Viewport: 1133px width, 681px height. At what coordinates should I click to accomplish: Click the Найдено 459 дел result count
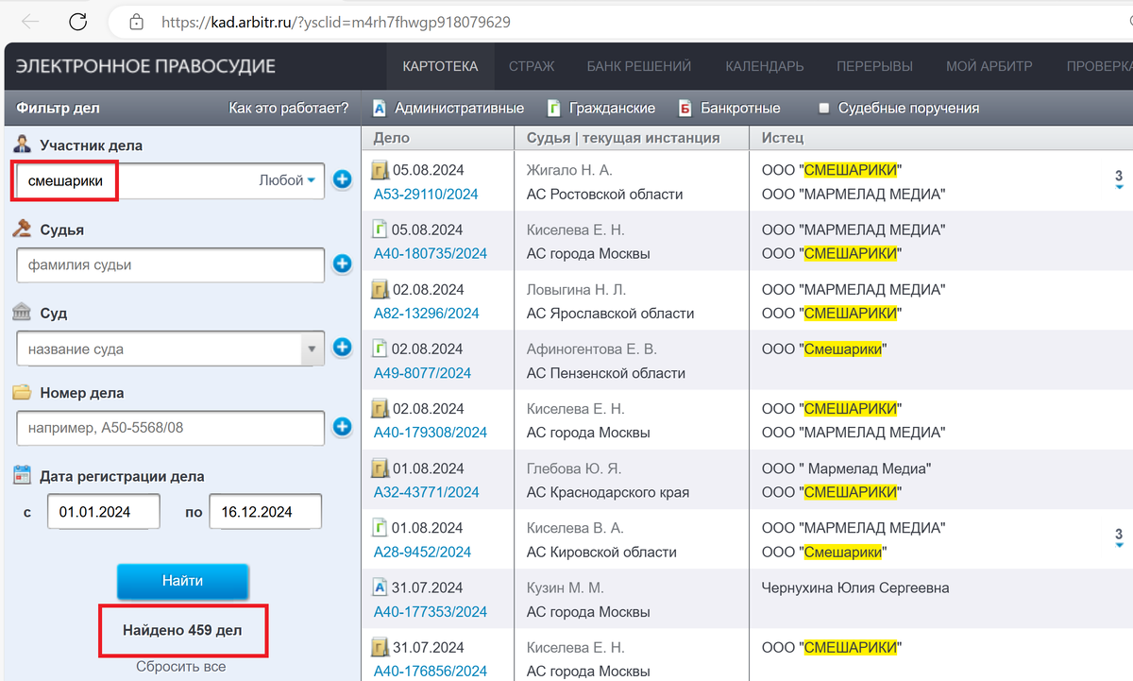[182, 630]
